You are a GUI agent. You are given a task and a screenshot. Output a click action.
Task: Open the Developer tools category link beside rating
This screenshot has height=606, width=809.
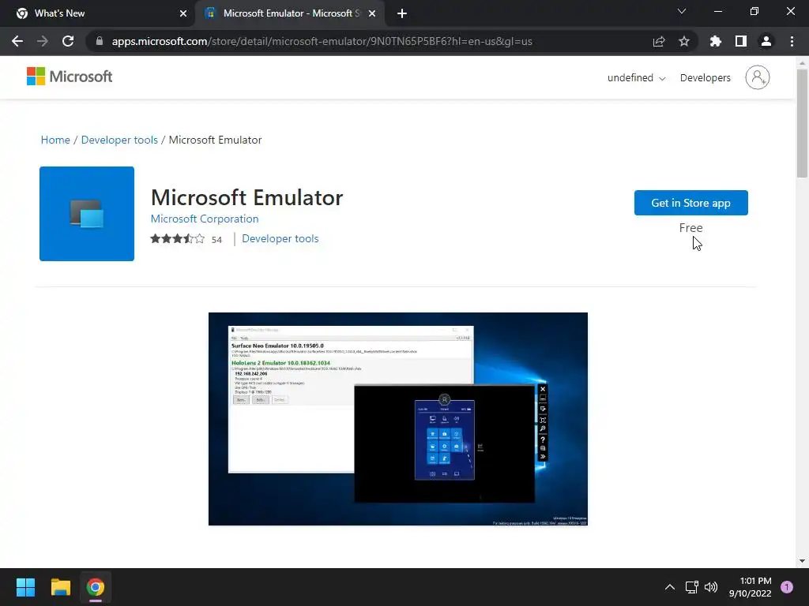[280, 238]
